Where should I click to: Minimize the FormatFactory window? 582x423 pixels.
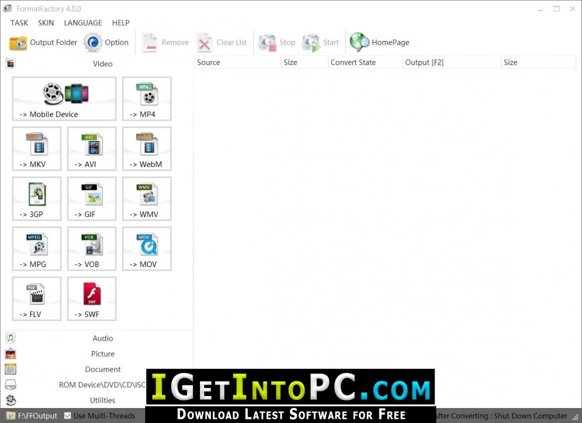tap(541, 10)
